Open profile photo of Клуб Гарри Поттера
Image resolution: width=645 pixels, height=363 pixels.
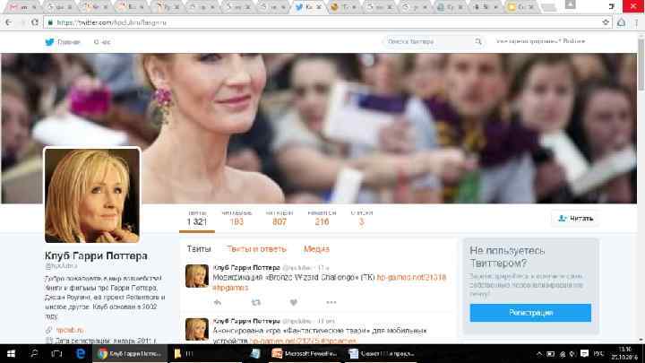[x=92, y=195]
